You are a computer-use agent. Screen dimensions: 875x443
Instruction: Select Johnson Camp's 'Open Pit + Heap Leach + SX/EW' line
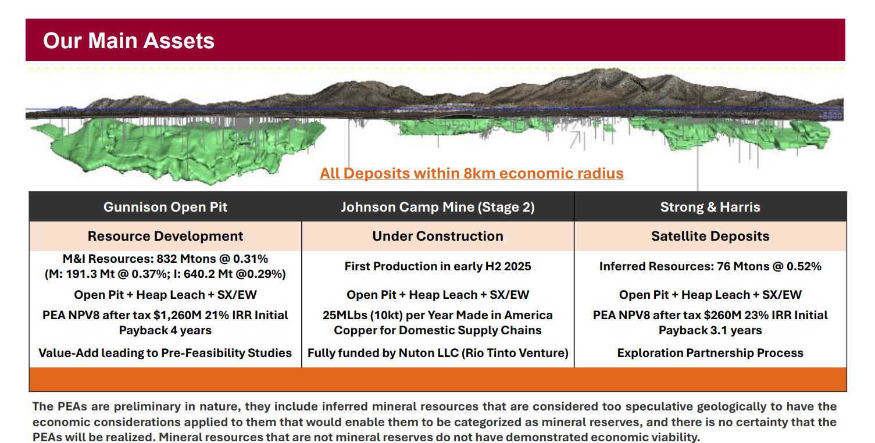[x=437, y=295]
